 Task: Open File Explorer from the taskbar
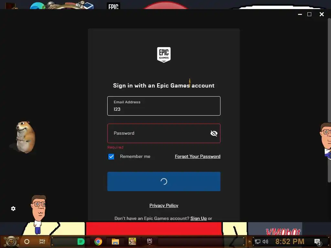(115, 242)
